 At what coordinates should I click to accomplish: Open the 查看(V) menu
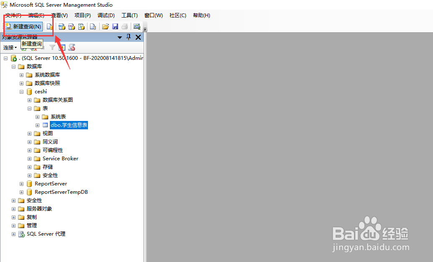(x=59, y=15)
